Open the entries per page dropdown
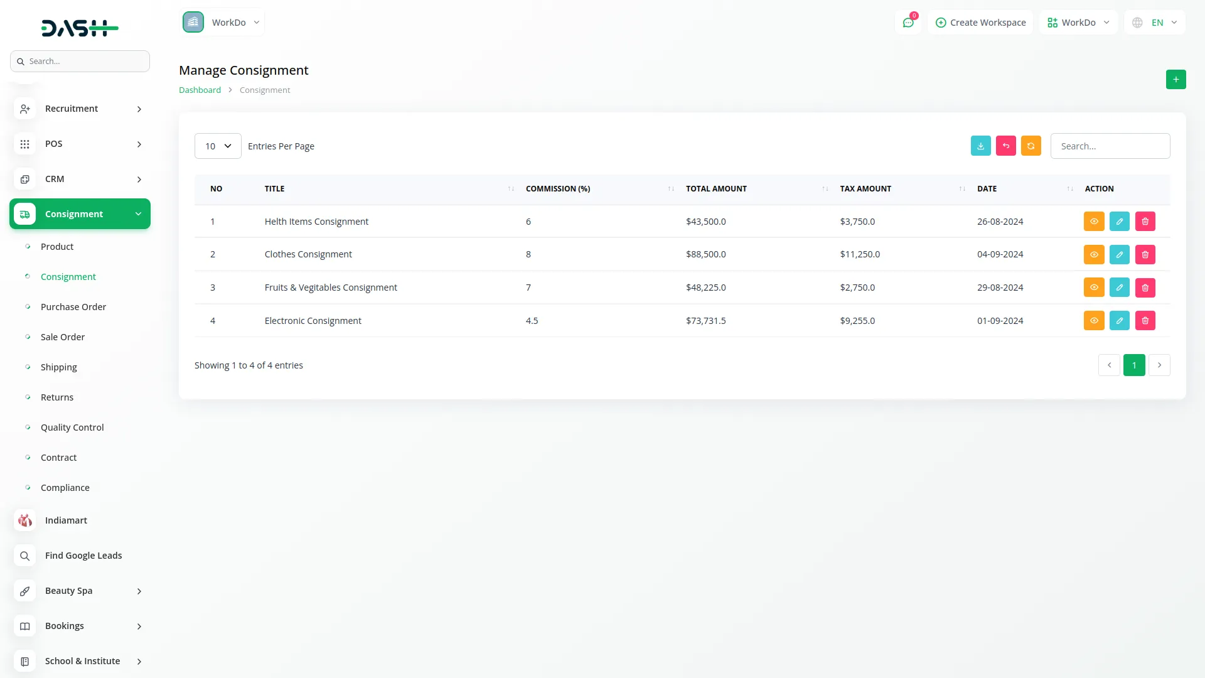The image size is (1205, 678). click(x=218, y=146)
